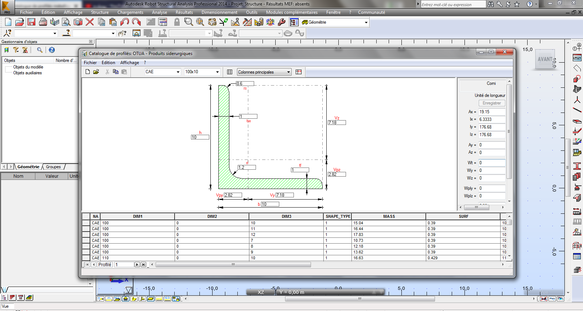Click the wrench preferences icon

click(281, 22)
